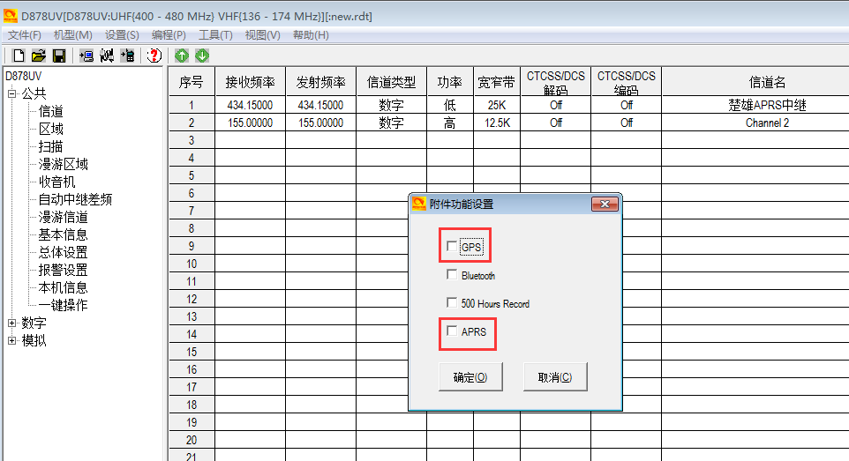Save the codeplug with floppy disk icon
This screenshot has height=461, width=849.
pos(58,56)
